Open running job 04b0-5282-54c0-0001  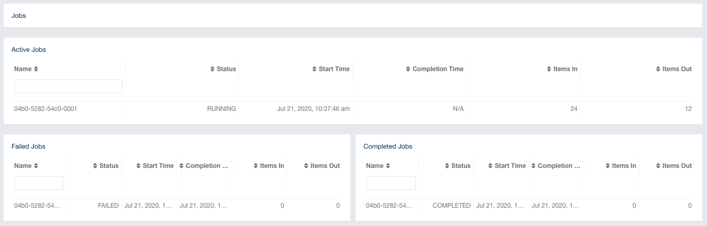(x=46, y=109)
